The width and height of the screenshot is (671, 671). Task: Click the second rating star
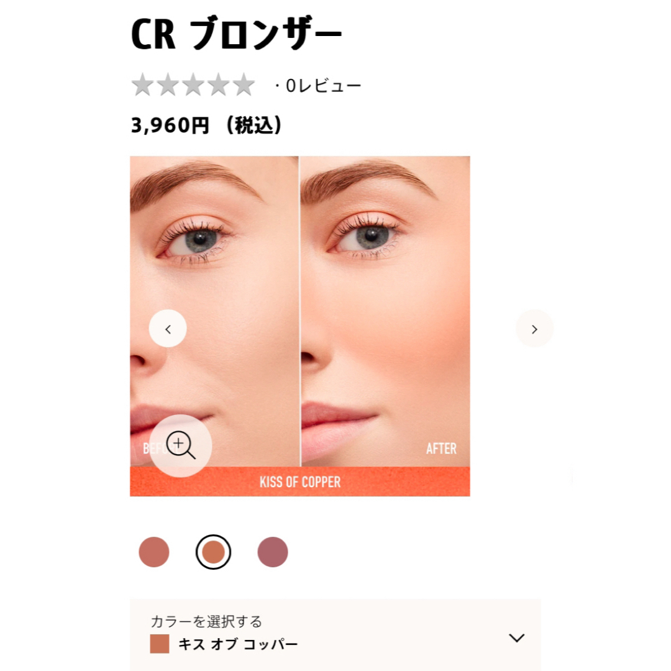click(168, 84)
